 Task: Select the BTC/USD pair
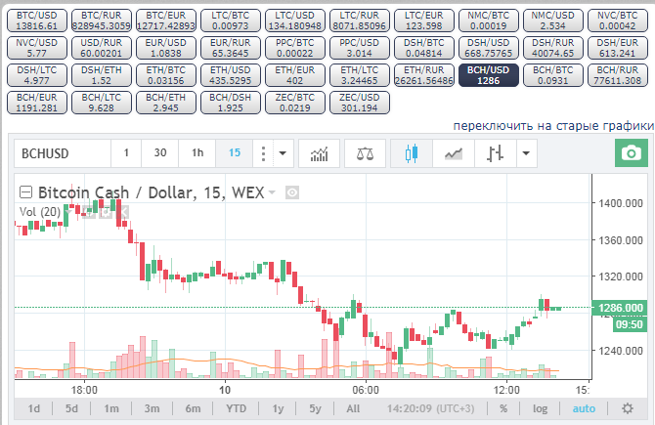pyautogui.click(x=37, y=21)
